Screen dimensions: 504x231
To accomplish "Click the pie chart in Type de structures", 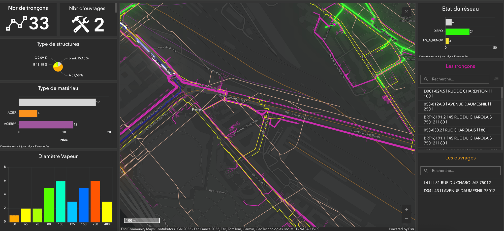I will click(58, 67).
